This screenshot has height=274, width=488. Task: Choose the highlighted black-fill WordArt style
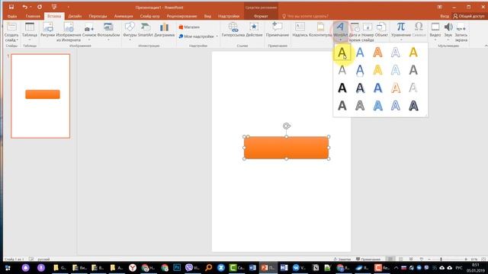pyautogui.click(x=342, y=53)
